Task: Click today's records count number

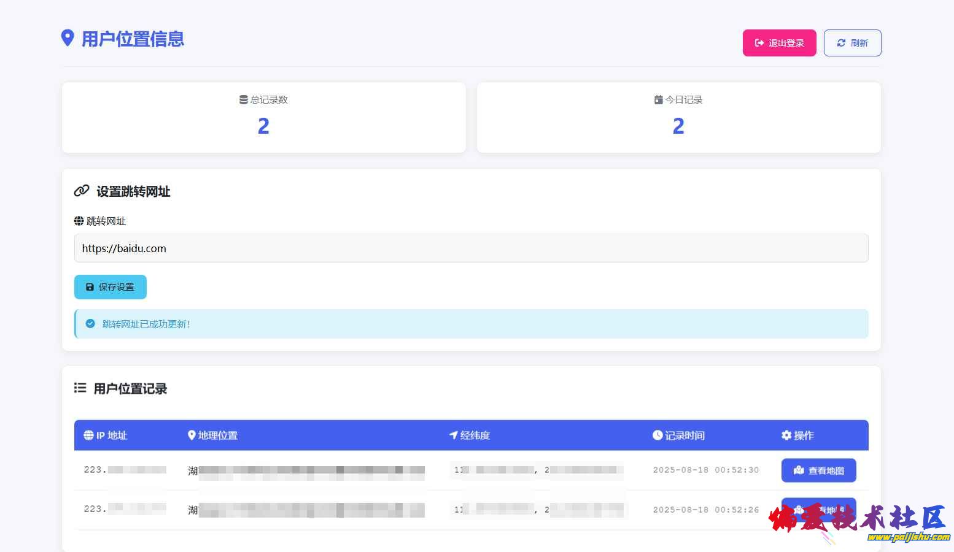Action: click(x=678, y=126)
